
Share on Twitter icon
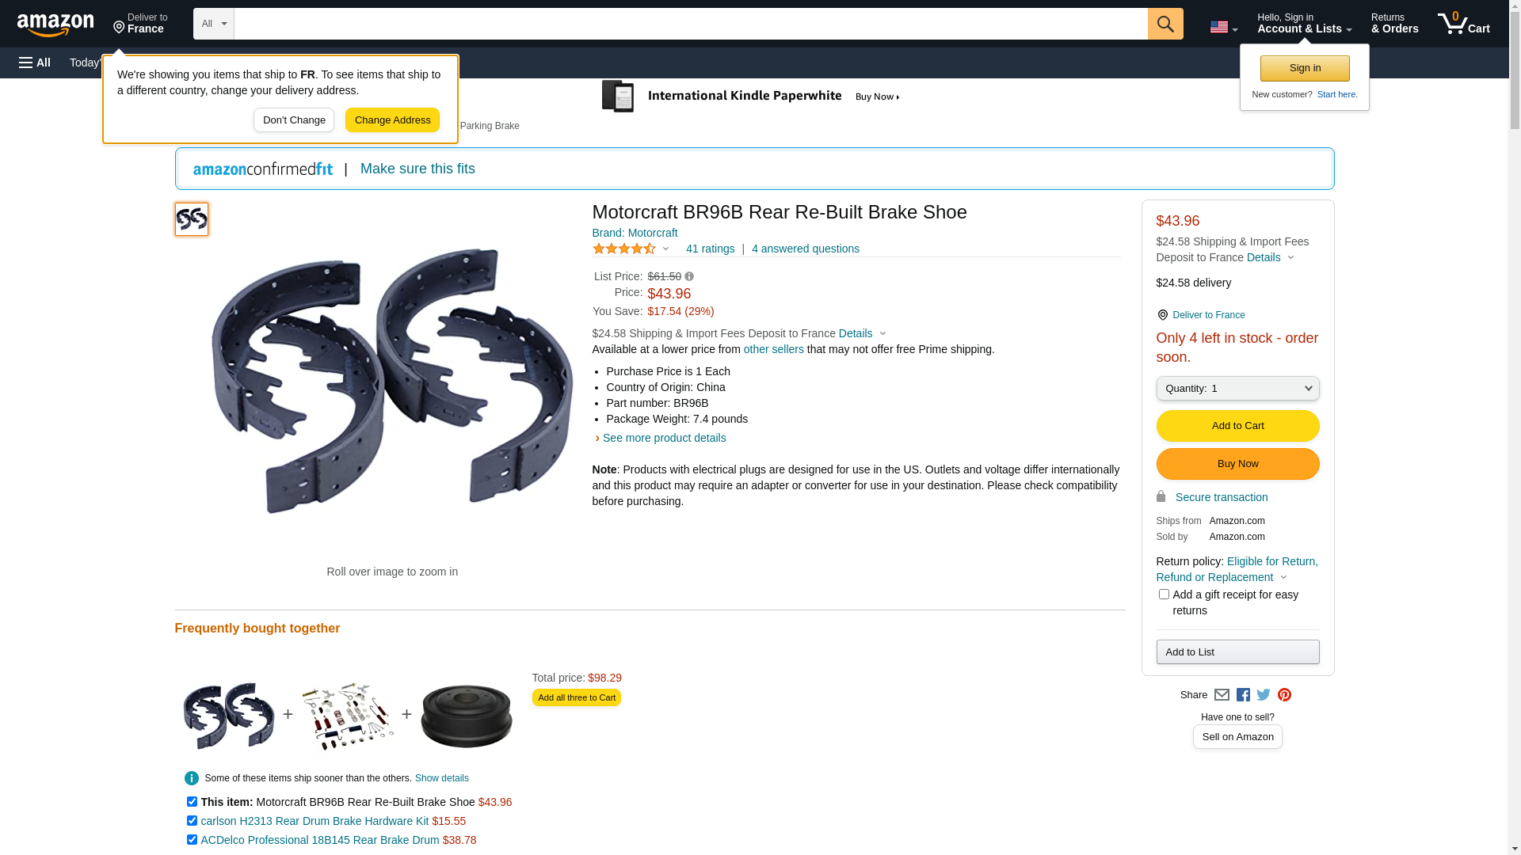coord(1264,695)
